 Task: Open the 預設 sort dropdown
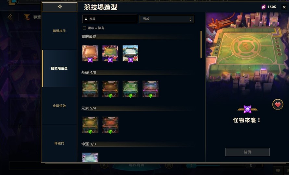(167, 19)
